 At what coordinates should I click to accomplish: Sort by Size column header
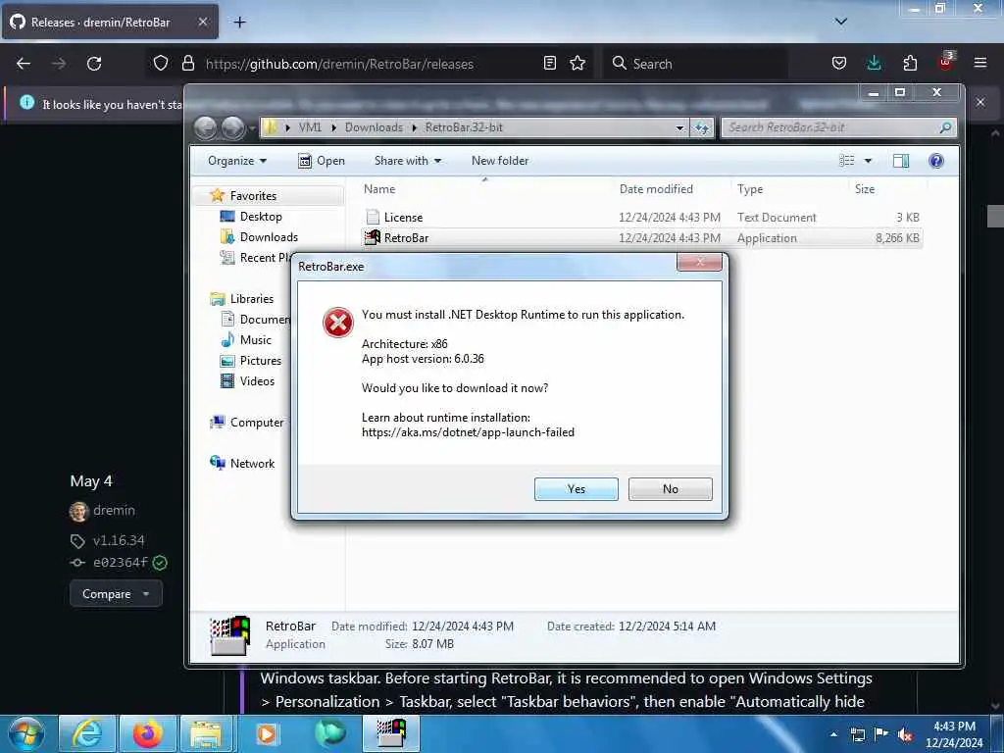tap(864, 189)
